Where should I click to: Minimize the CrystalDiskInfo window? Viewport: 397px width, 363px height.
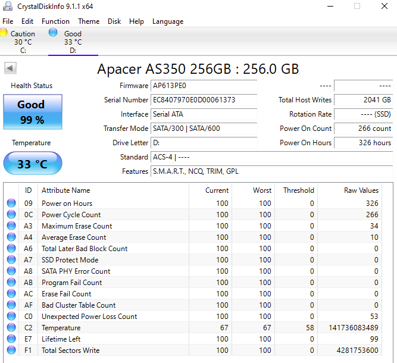(330, 6)
